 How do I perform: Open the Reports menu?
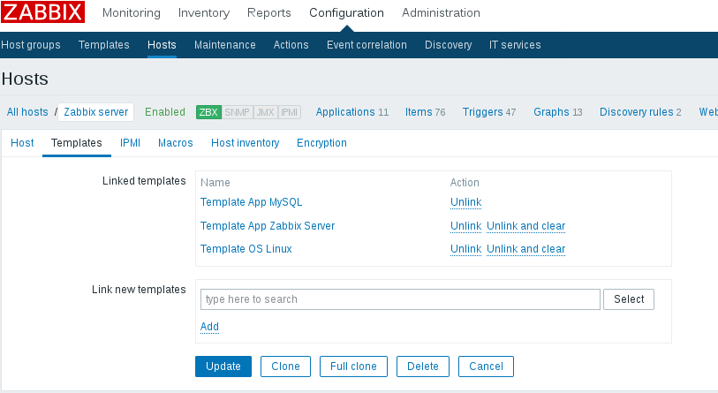pyautogui.click(x=268, y=13)
